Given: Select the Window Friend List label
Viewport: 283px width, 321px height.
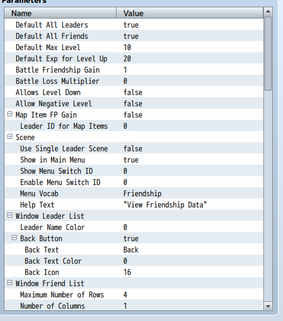Looking at the screenshot, I should [50, 283].
